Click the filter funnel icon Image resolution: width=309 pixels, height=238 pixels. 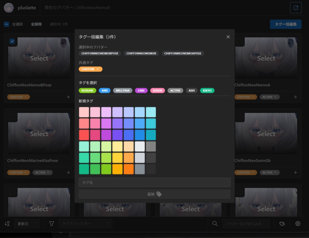point(52,224)
